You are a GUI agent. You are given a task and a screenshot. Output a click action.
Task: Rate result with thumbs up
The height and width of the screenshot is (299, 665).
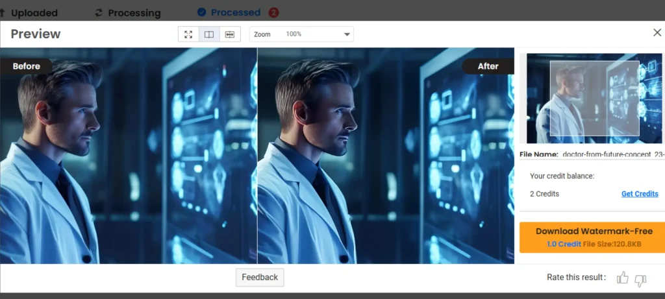coord(622,278)
